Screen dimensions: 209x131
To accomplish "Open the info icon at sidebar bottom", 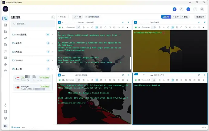I will 5,126.
